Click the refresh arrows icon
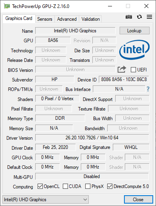The width and height of the screenshot is (156, 206). click(x=139, y=17)
